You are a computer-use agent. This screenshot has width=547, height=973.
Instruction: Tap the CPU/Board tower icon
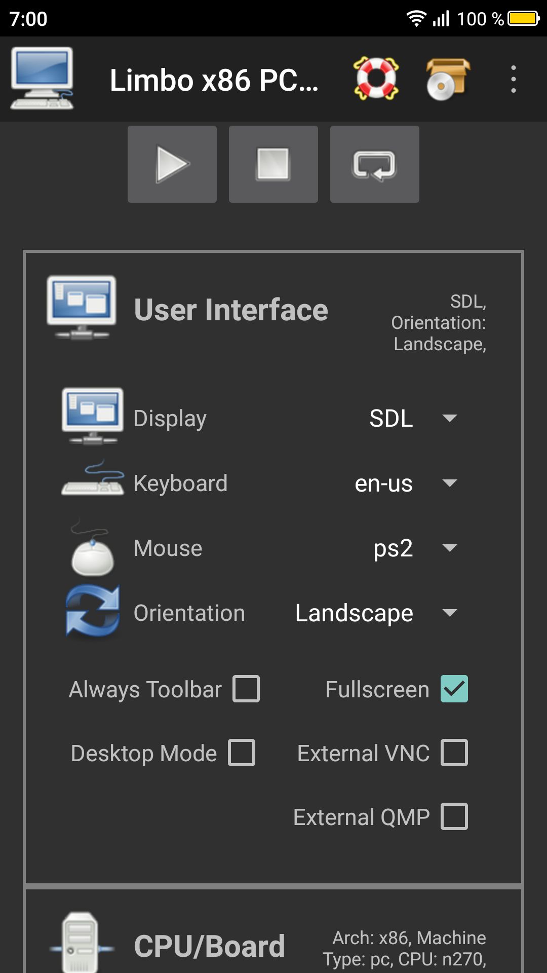(x=81, y=942)
